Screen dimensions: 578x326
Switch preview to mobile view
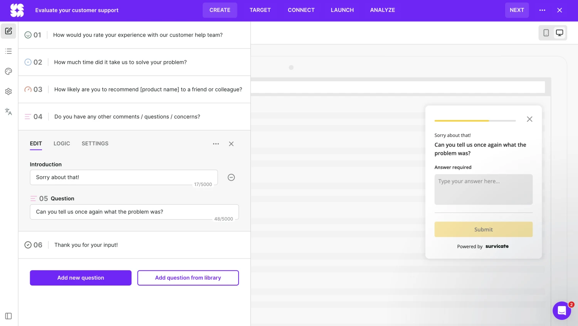(546, 33)
